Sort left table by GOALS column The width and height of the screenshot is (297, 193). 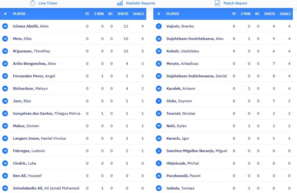138,14
